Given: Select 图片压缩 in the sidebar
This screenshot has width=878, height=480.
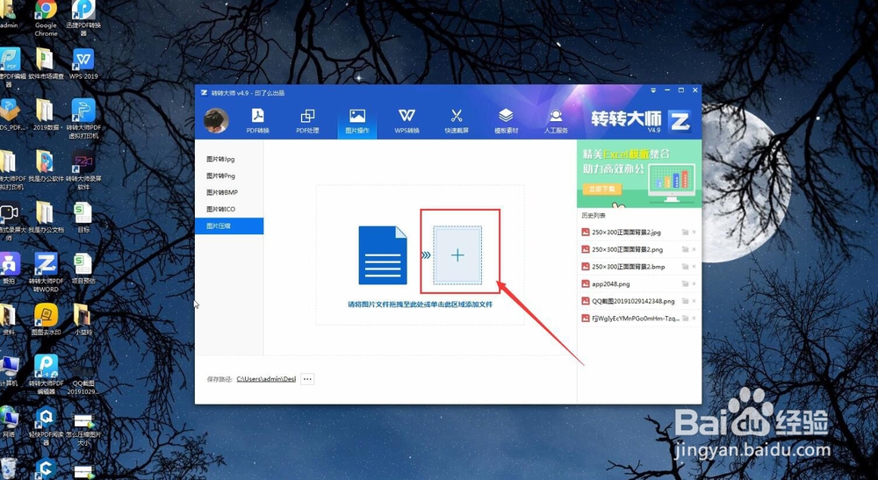Looking at the screenshot, I should (229, 226).
